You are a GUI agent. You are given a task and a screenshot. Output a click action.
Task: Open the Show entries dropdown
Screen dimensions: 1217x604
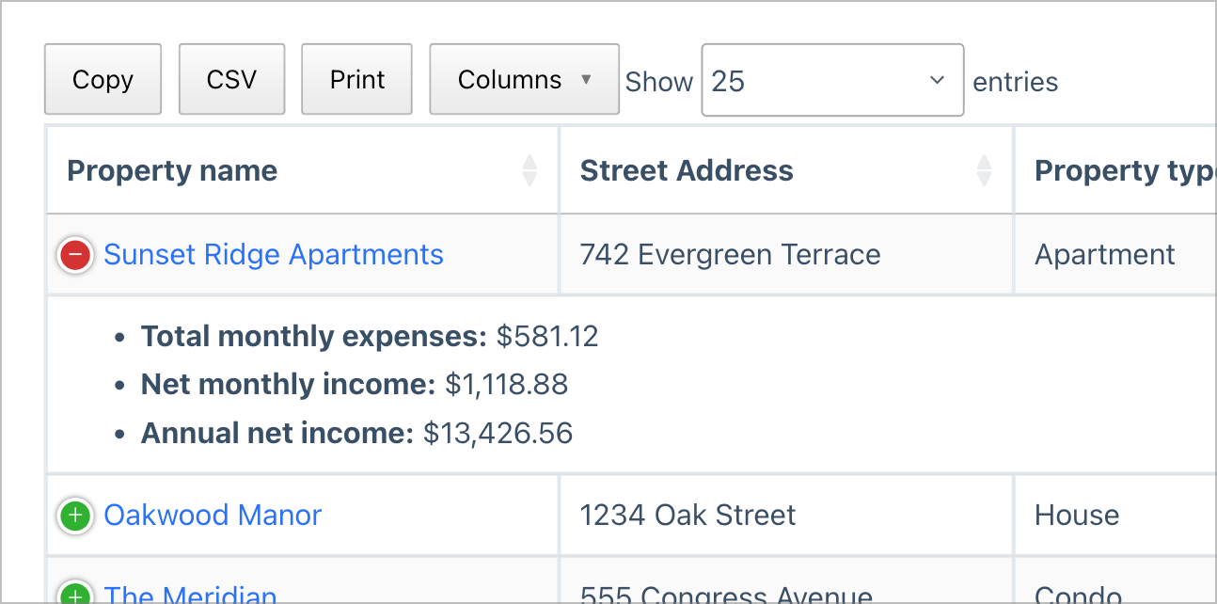point(831,80)
